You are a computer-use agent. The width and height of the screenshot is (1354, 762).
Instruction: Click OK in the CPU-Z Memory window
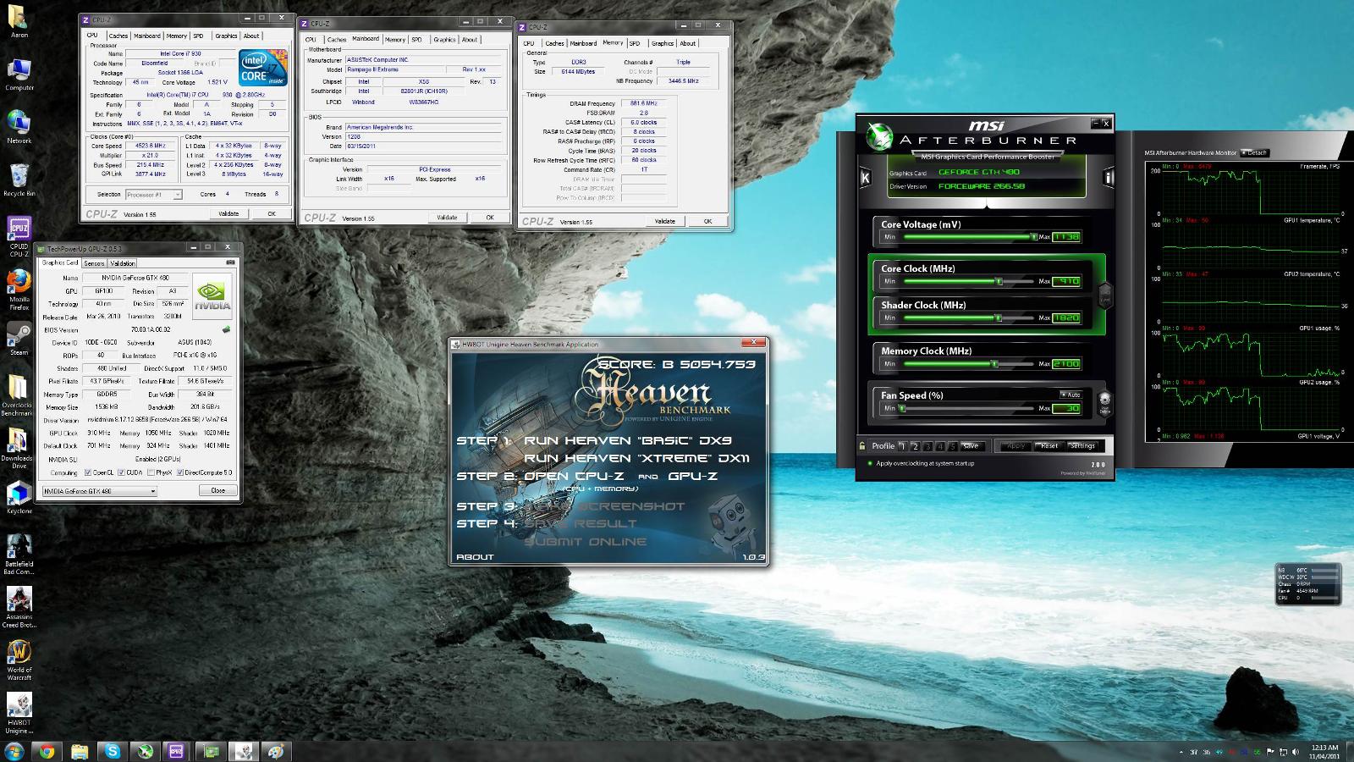point(707,221)
